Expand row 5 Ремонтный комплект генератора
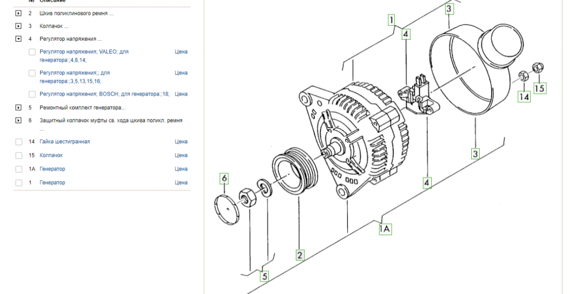 [19, 108]
